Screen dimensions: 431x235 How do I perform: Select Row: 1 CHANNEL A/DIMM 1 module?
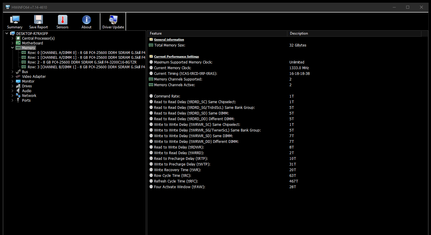pos(86,57)
